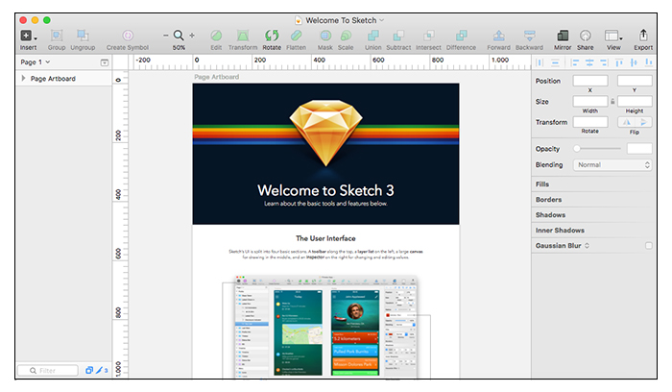Align layers vertically centered
672x392 pixels.
(634, 62)
